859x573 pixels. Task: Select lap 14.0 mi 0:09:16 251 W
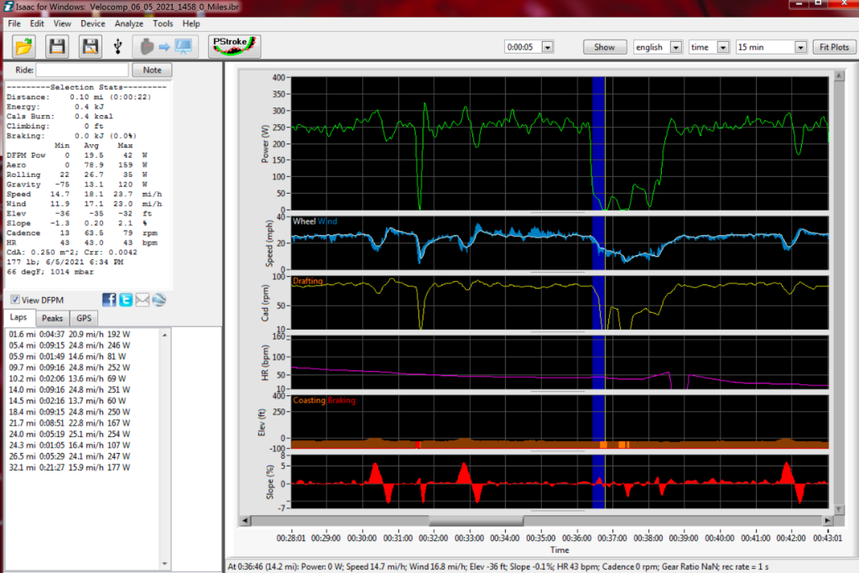point(70,389)
